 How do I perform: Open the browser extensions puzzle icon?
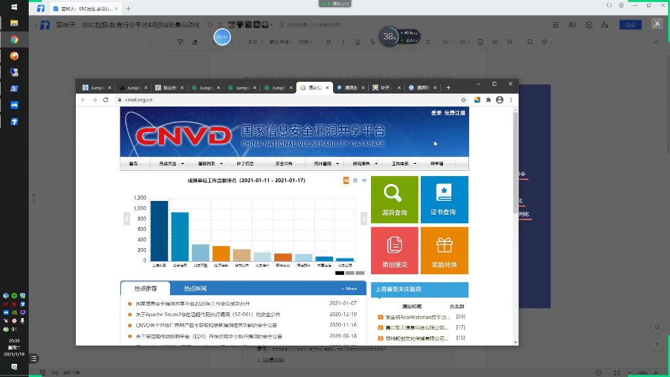[488, 99]
